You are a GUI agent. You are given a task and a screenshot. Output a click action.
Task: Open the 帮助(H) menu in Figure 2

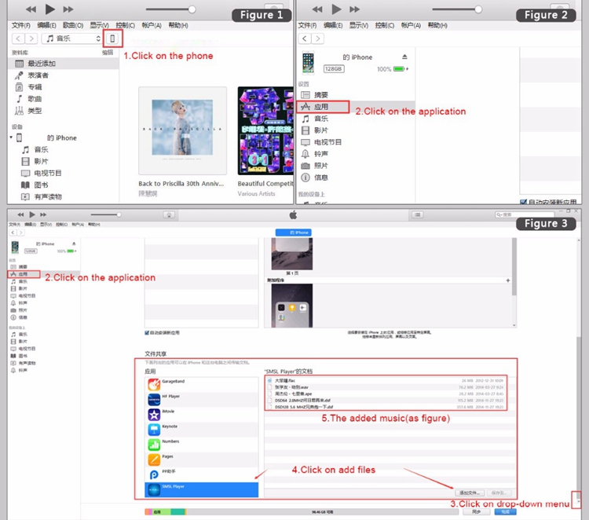(437, 25)
